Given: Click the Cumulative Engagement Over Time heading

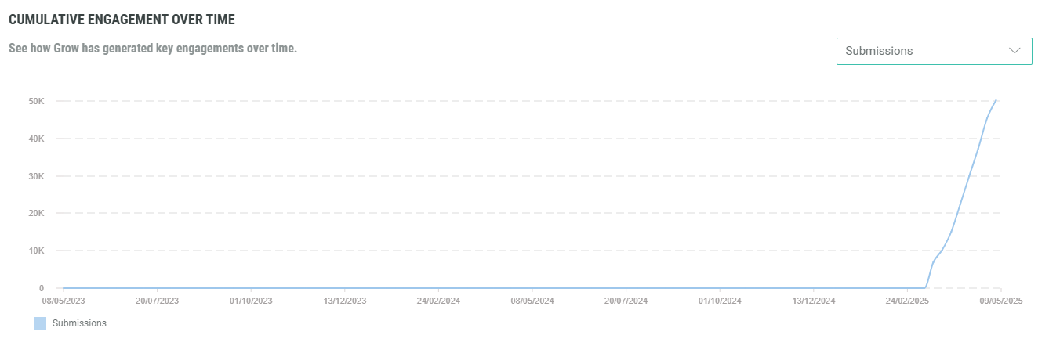Looking at the screenshot, I should click(122, 19).
